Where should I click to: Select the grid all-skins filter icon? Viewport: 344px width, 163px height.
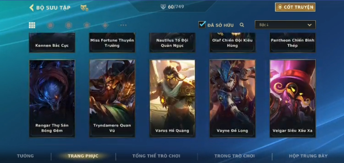(x=32, y=25)
